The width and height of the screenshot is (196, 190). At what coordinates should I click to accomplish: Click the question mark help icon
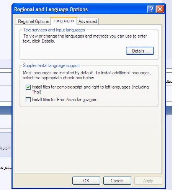(x=151, y=9)
